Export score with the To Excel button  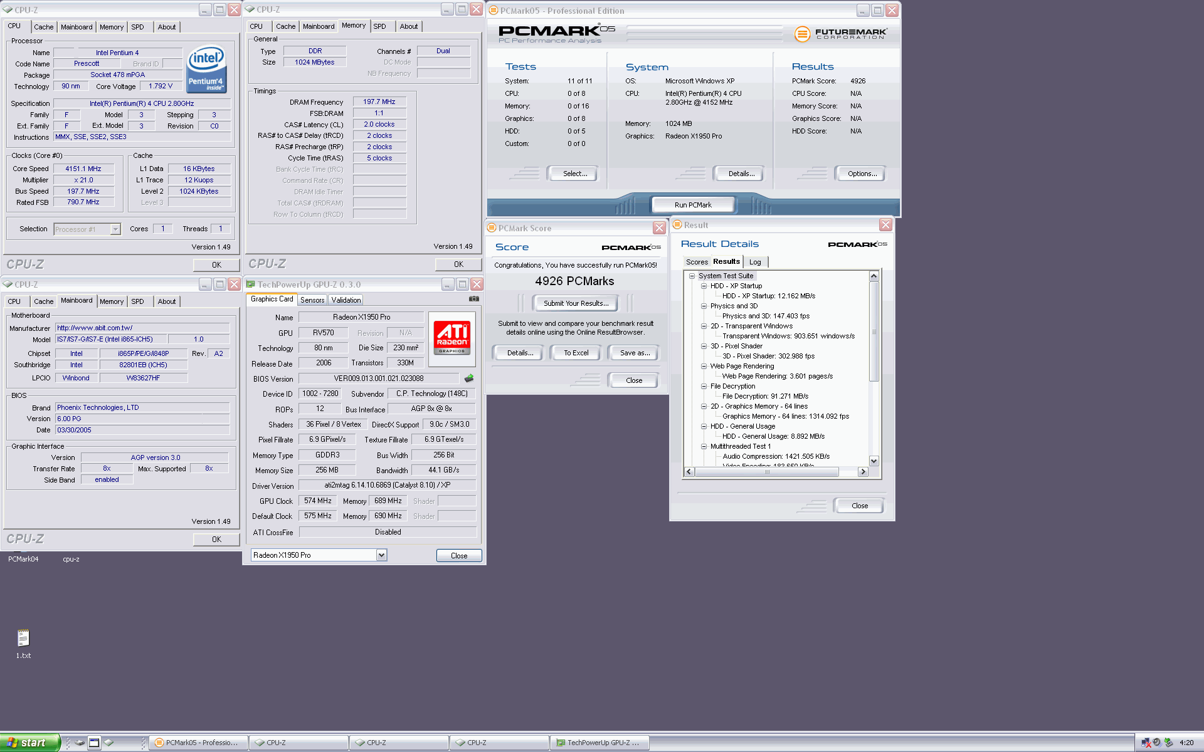click(576, 353)
